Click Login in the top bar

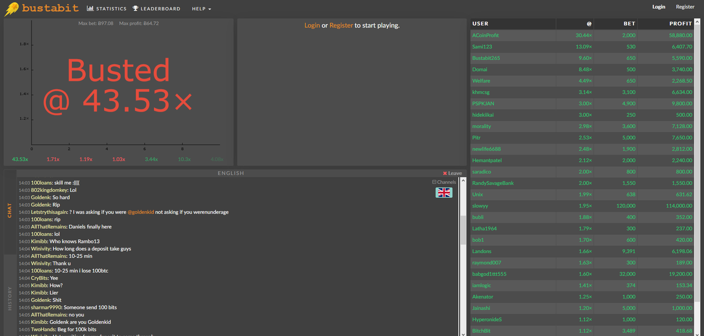coord(659,7)
